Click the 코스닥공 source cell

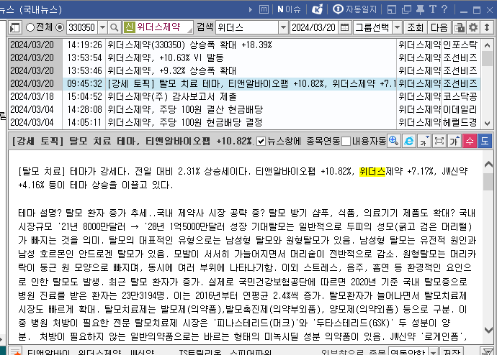(x=460, y=96)
